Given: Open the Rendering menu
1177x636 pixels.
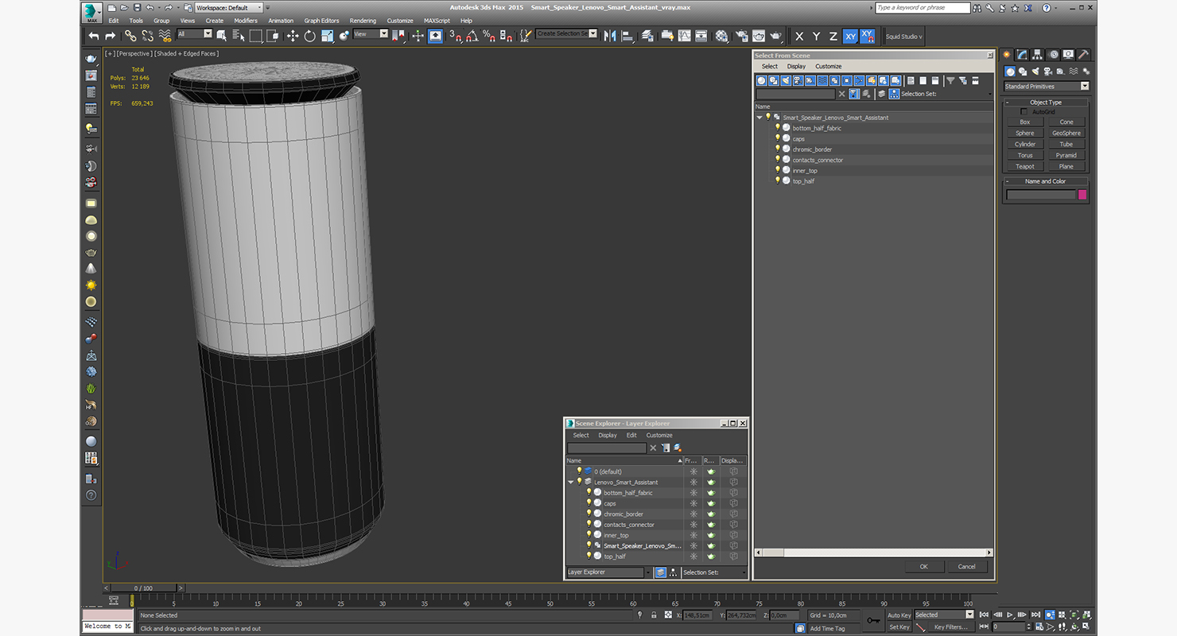Looking at the screenshot, I should click(363, 21).
